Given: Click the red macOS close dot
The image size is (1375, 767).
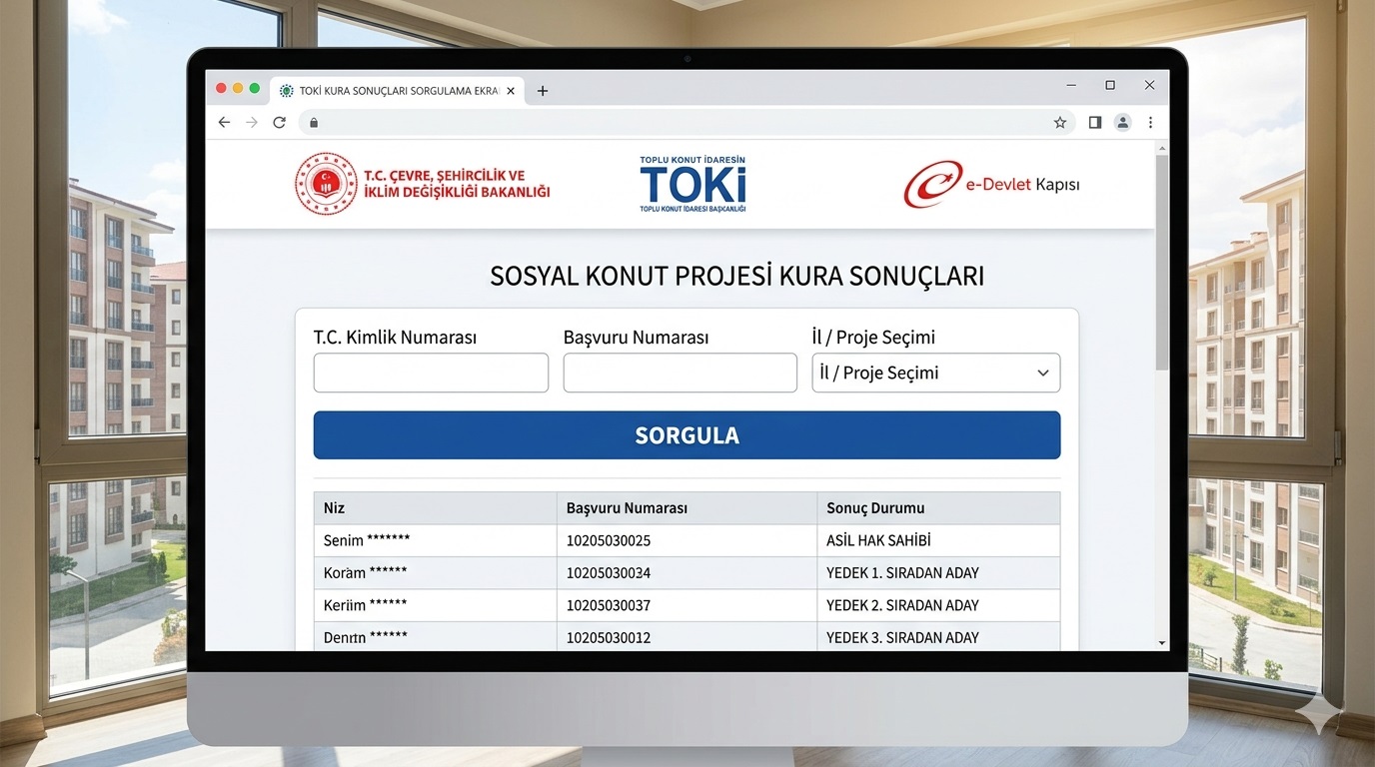Looking at the screenshot, I should (222, 88).
